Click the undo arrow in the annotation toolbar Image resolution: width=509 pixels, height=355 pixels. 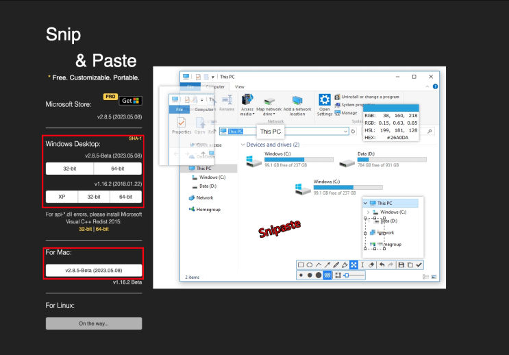pyautogui.click(x=382, y=265)
